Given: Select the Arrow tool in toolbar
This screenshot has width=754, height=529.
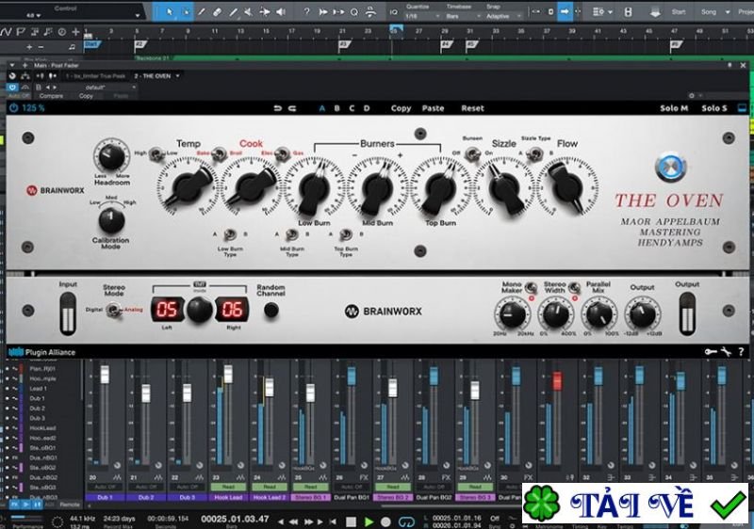Looking at the screenshot, I should [x=170, y=12].
